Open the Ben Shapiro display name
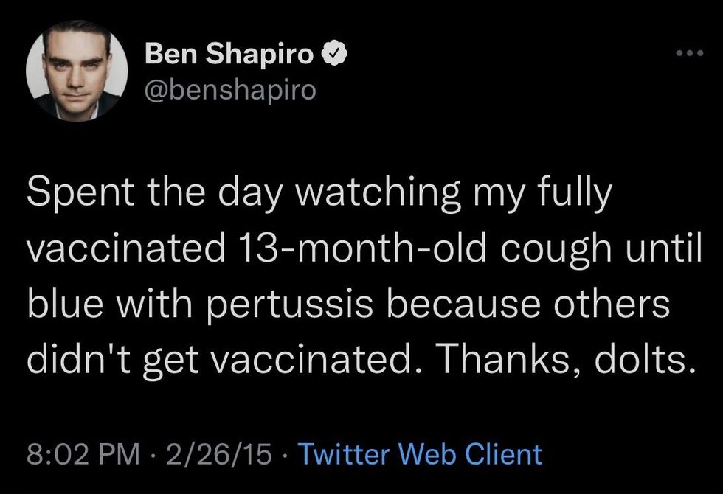The image size is (723, 494). [229, 53]
